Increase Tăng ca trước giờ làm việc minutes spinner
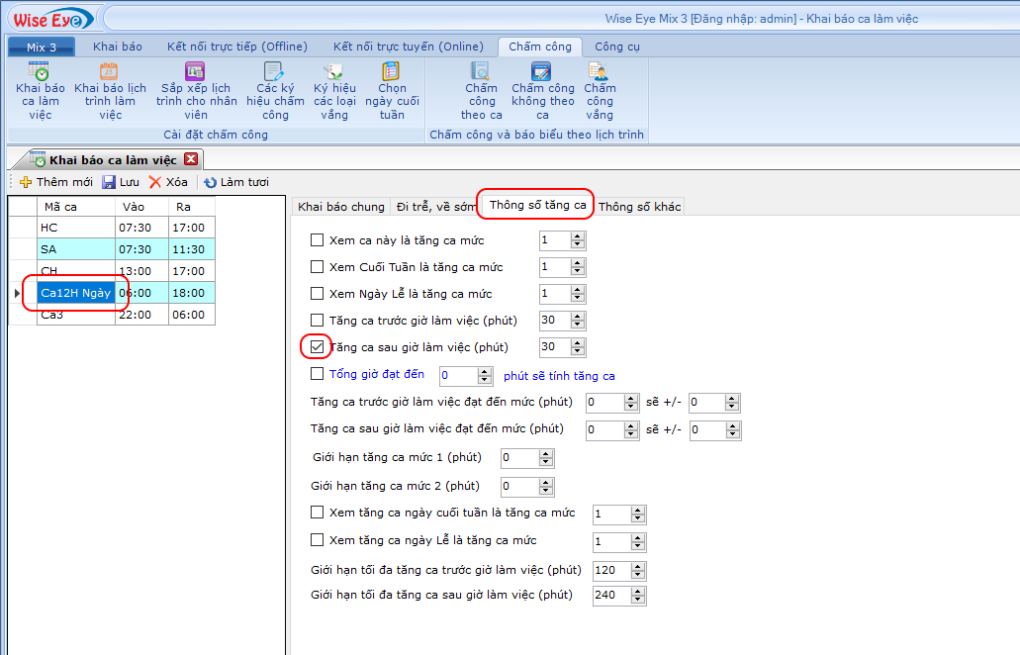 point(578,316)
